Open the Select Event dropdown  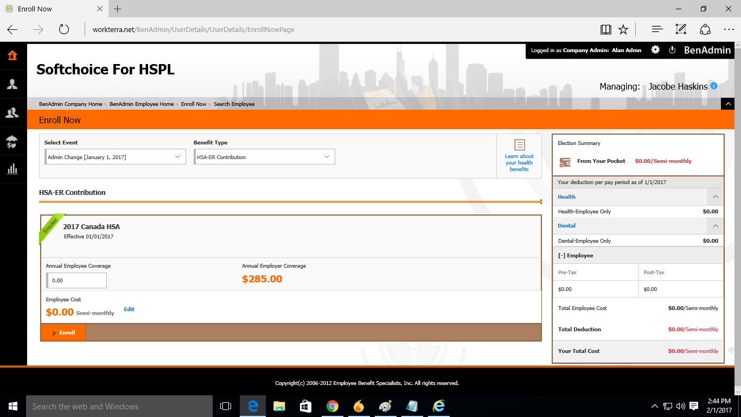[114, 157]
